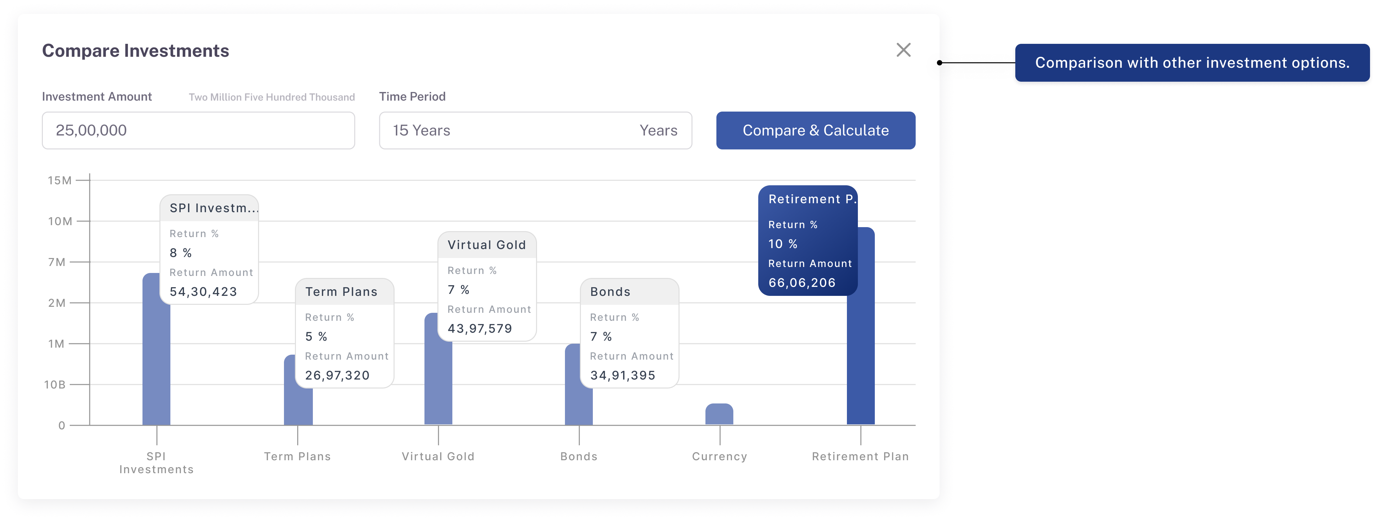Close the Compare Investments dialog
The image size is (1374, 521).
[x=903, y=50]
